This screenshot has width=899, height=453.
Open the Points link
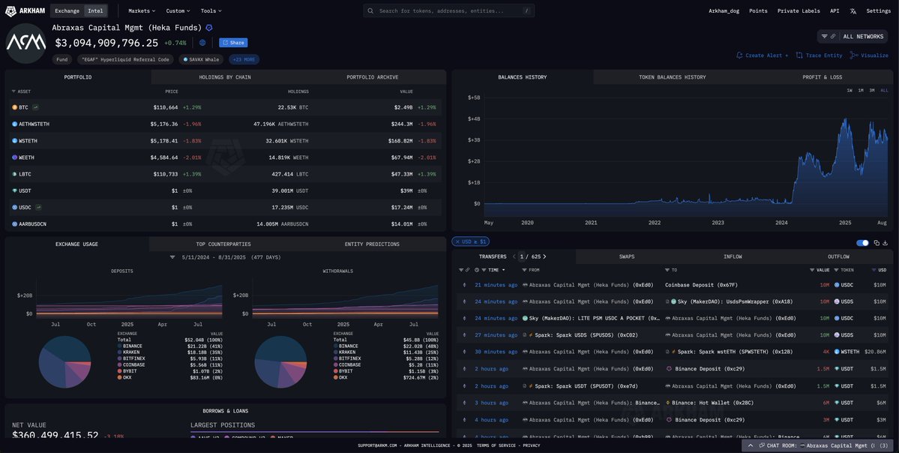tap(758, 11)
